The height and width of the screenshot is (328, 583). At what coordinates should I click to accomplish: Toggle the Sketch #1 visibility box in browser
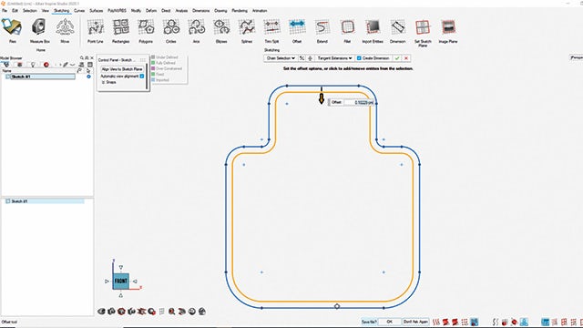[8, 77]
